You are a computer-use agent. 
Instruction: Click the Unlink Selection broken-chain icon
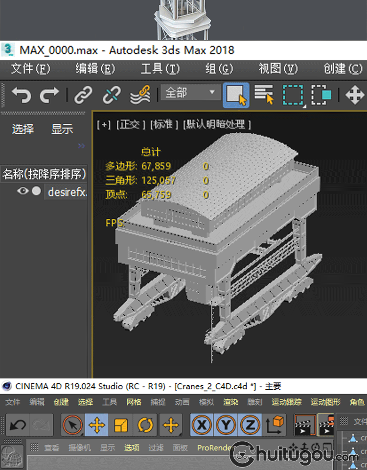pos(112,94)
